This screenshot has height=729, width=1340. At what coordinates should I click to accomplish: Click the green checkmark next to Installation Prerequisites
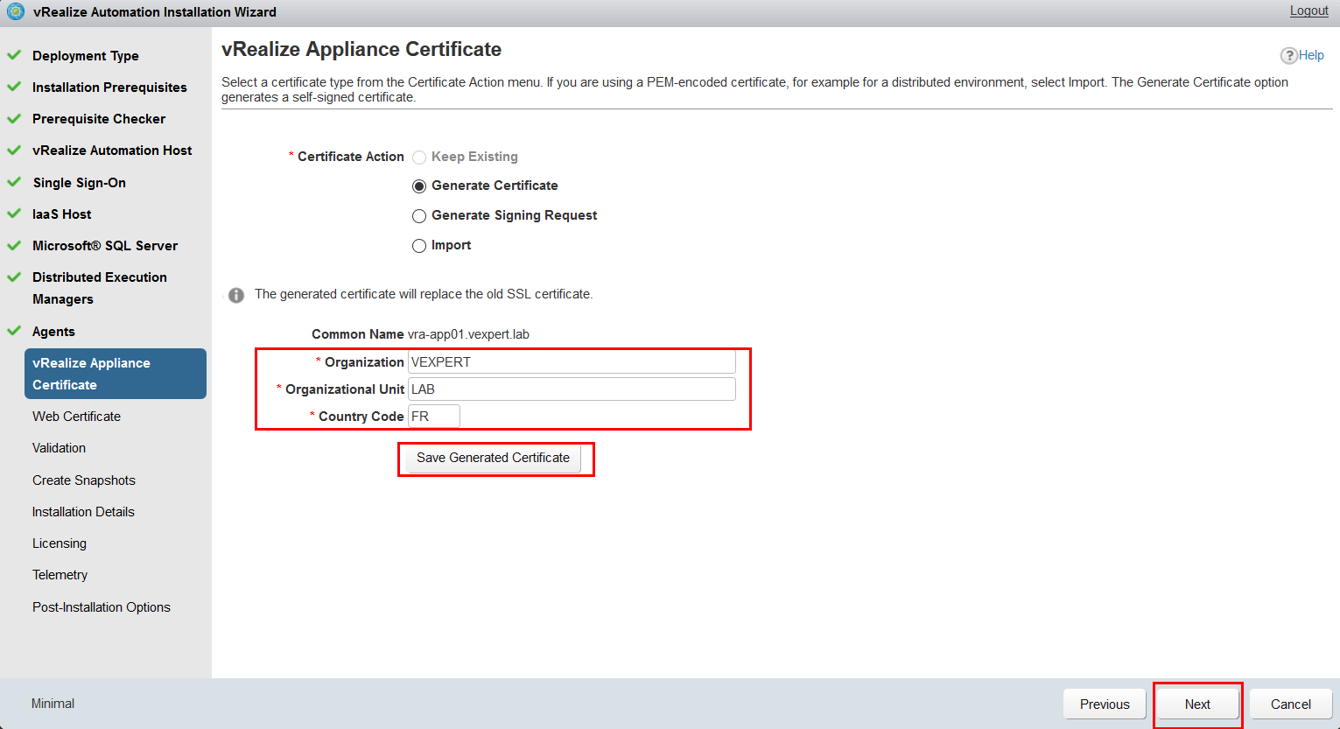click(x=14, y=87)
